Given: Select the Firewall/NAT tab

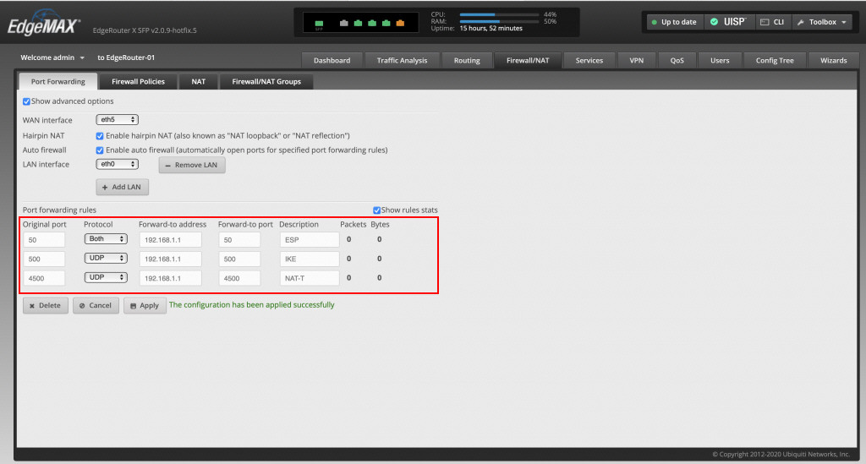Looking at the screenshot, I should click(x=528, y=60).
